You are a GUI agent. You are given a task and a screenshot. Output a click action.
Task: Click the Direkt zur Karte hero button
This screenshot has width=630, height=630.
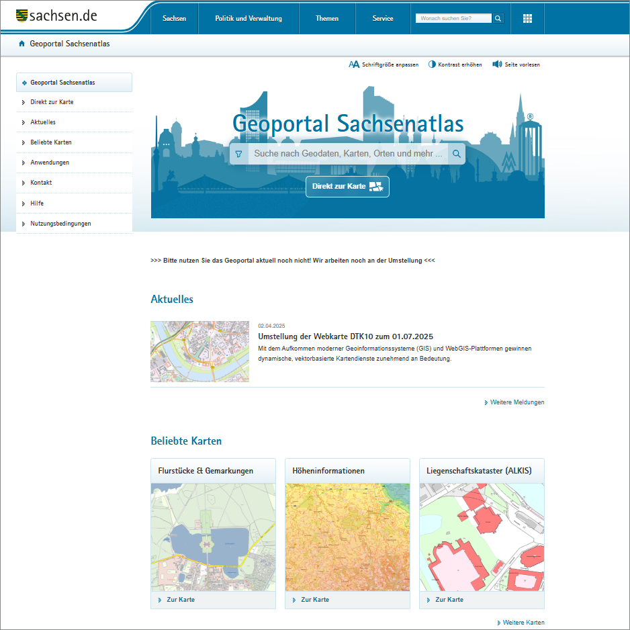tap(347, 187)
